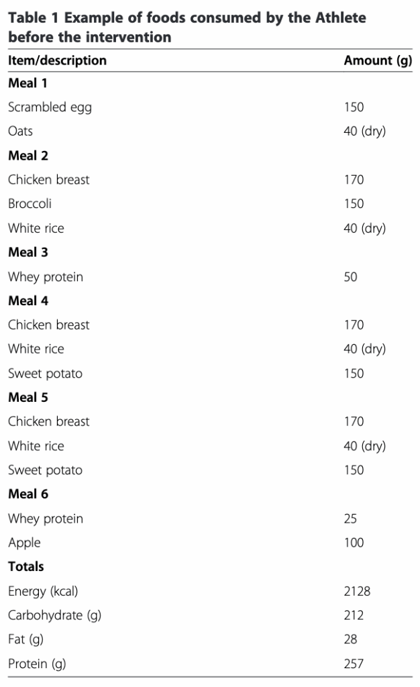Click the Meal 3 heading
420x687 pixels.
(28, 252)
